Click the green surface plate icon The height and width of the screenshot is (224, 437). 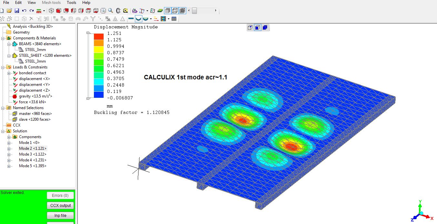tap(160, 11)
